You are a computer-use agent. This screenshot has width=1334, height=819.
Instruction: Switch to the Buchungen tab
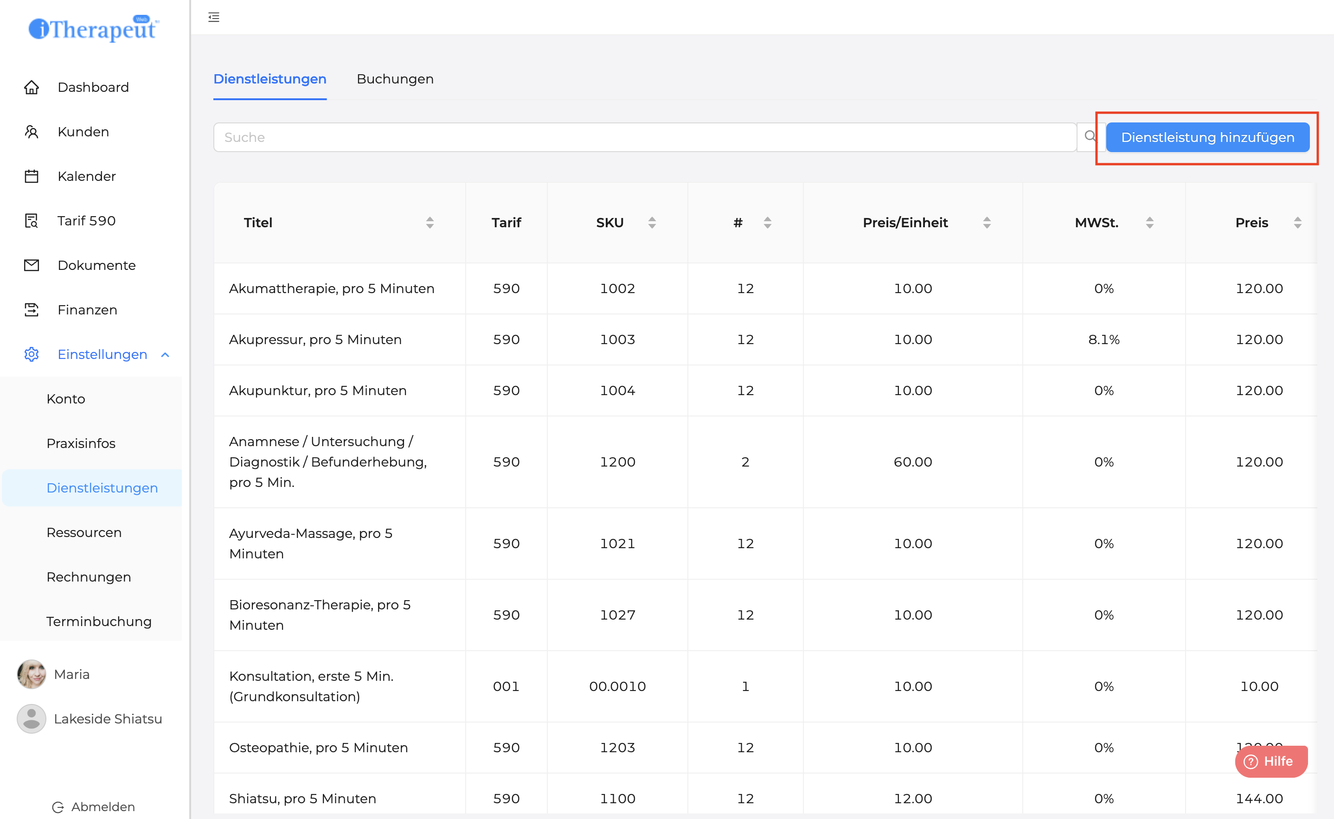point(395,79)
